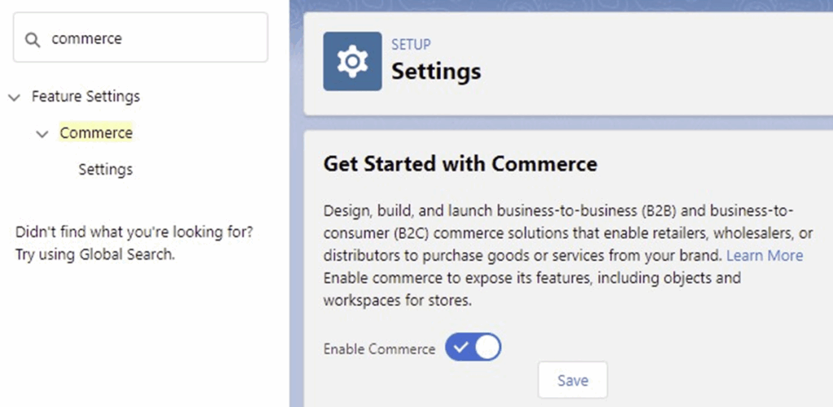Click the Enable Commerce field label
833x407 pixels.
coord(379,349)
